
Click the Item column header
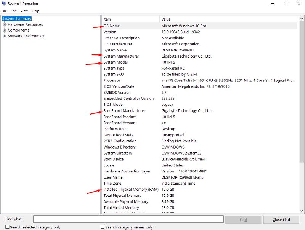pos(130,19)
